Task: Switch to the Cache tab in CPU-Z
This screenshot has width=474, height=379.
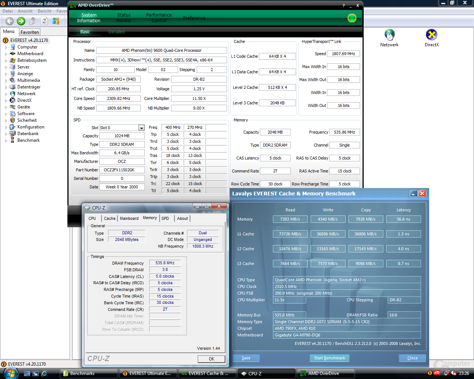Action: click(x=110, y=218)
